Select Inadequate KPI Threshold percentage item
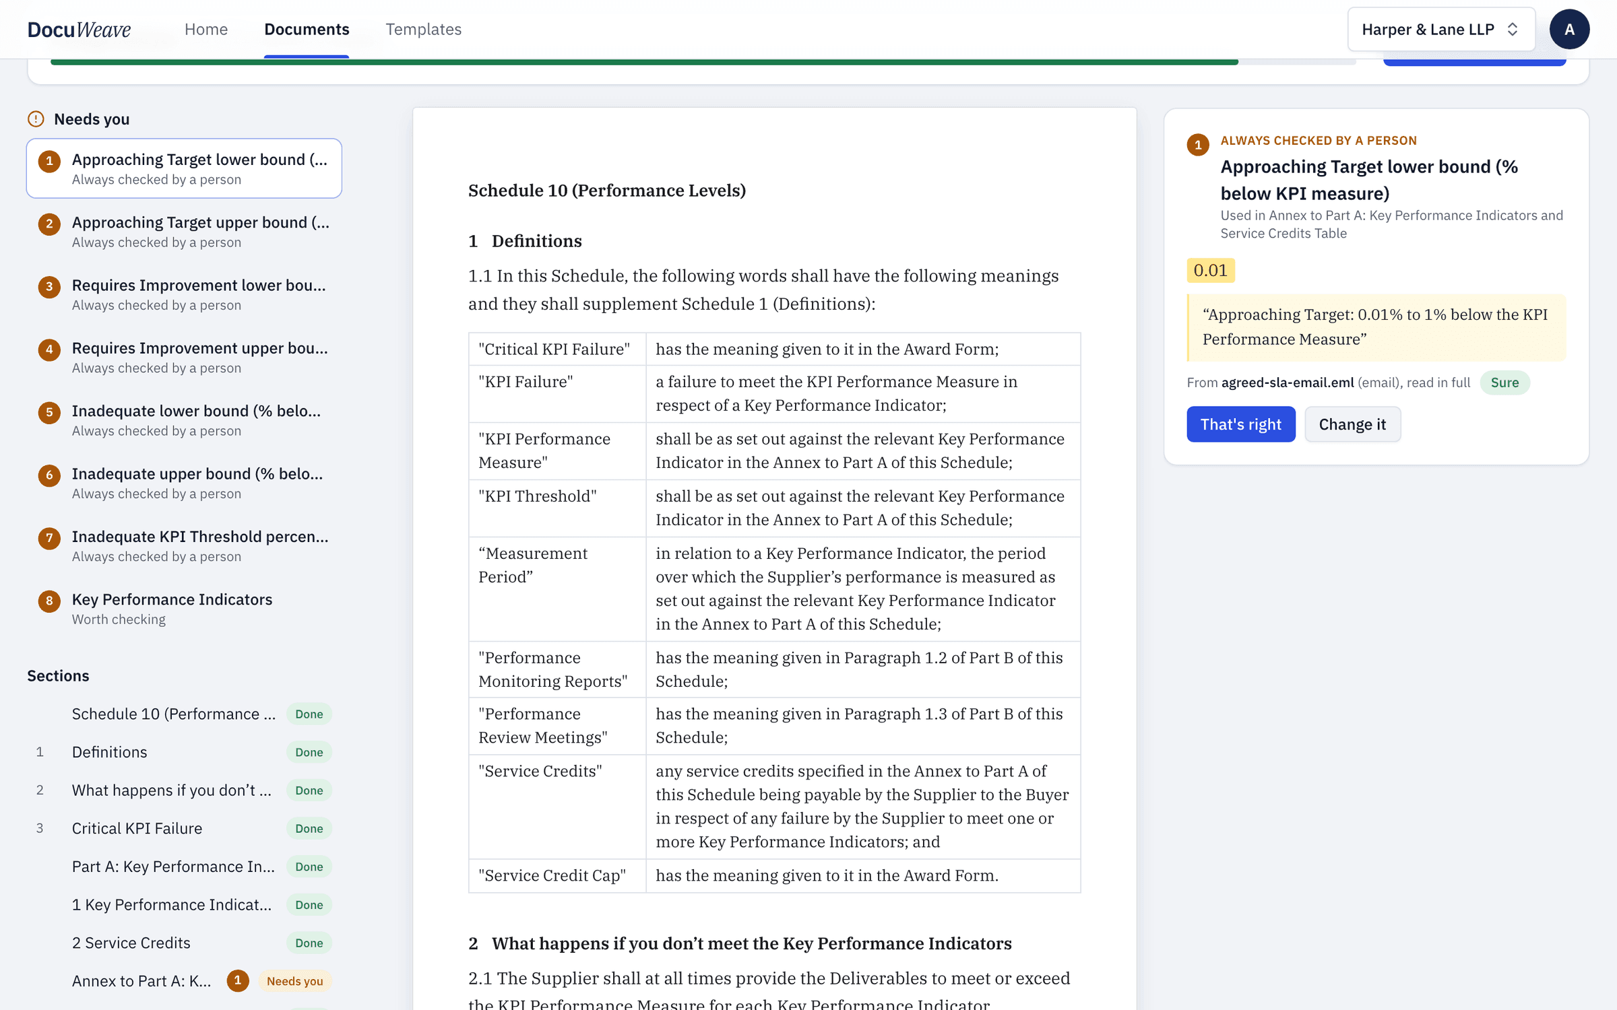This screenshot has width=1617, height=1010. [x=184, y=545]
